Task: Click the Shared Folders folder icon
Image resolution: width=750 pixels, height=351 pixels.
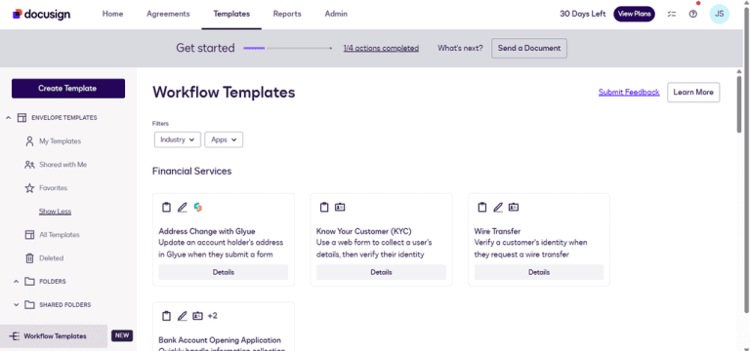Action: click(x=29, y=304)
